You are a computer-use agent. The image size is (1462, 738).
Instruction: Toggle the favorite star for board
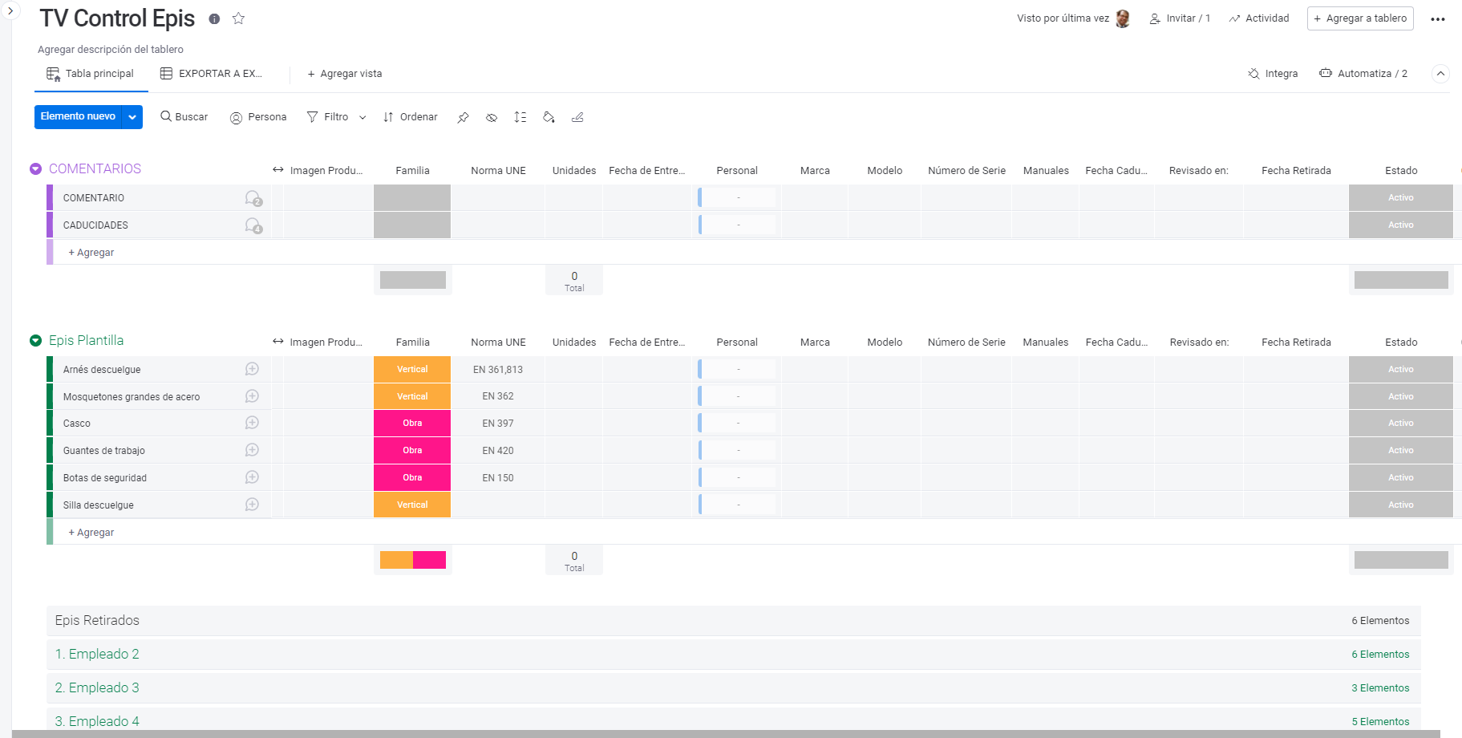point(238,18)
